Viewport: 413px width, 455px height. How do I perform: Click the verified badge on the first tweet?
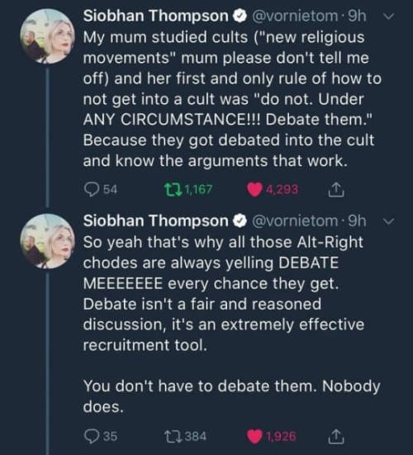click(240, 17)
